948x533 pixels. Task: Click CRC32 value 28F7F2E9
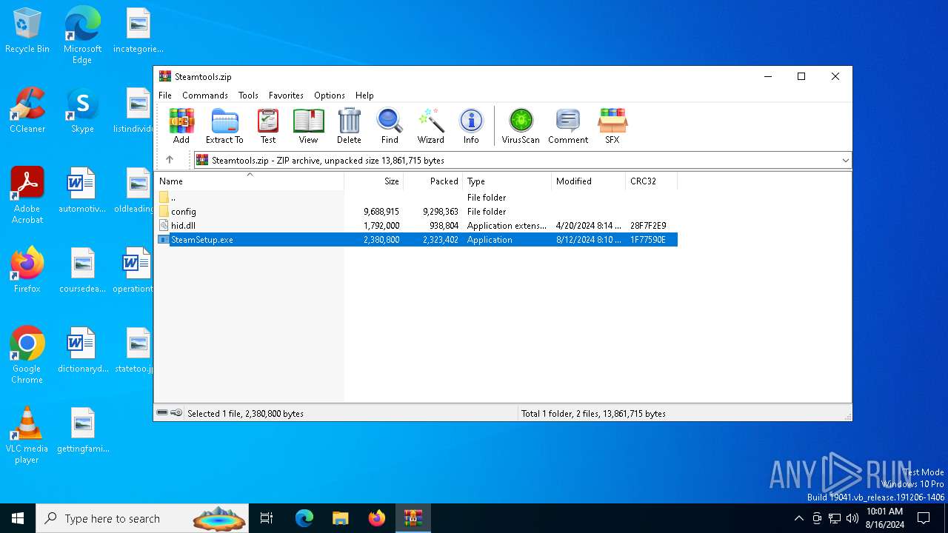(x=648, y=226)
